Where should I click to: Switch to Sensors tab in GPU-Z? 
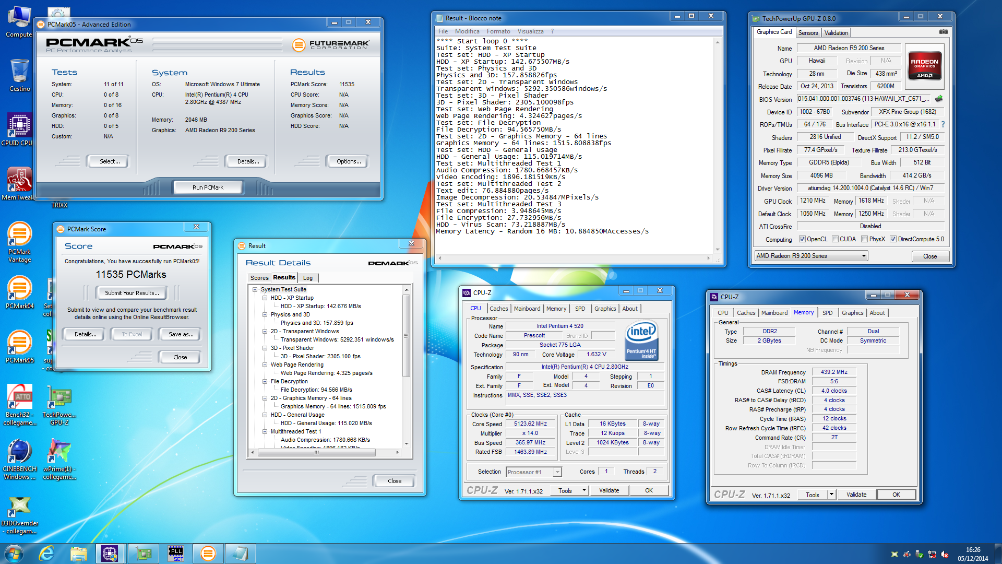tap(808, 33)
